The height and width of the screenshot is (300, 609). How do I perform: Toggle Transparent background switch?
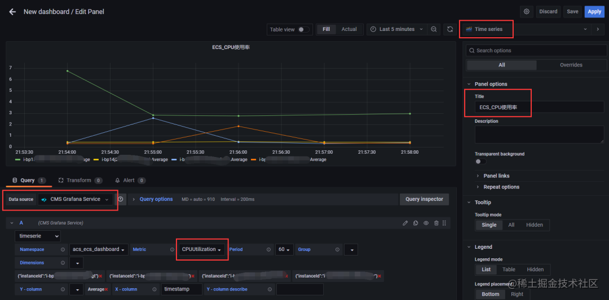pyautogui.click(x=480, y=162)
